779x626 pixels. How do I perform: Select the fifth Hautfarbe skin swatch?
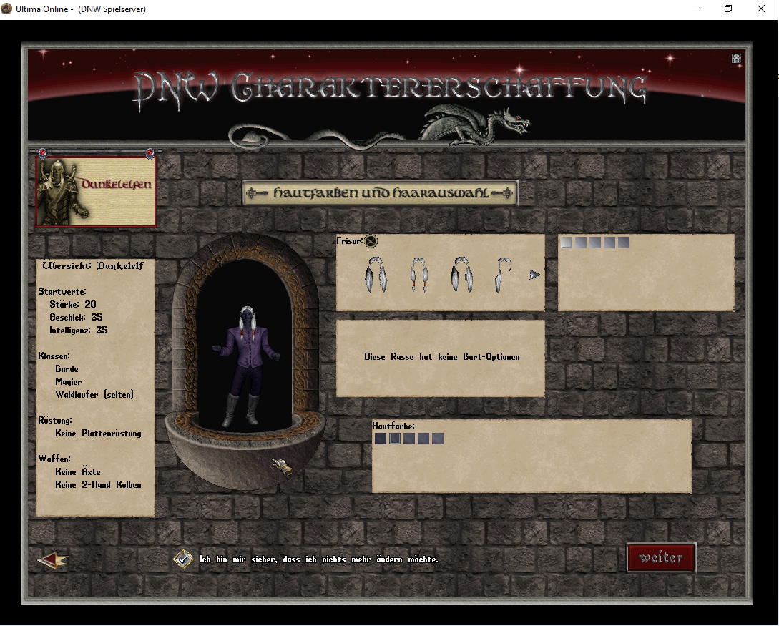pyautogui.click(x=438, y=439)
